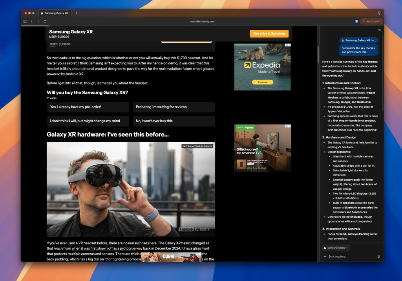This screenshot has height=281, width=402.
Task: Vote 'Yes, I already have my pre-order!'
Action: (x=88, y=107)
